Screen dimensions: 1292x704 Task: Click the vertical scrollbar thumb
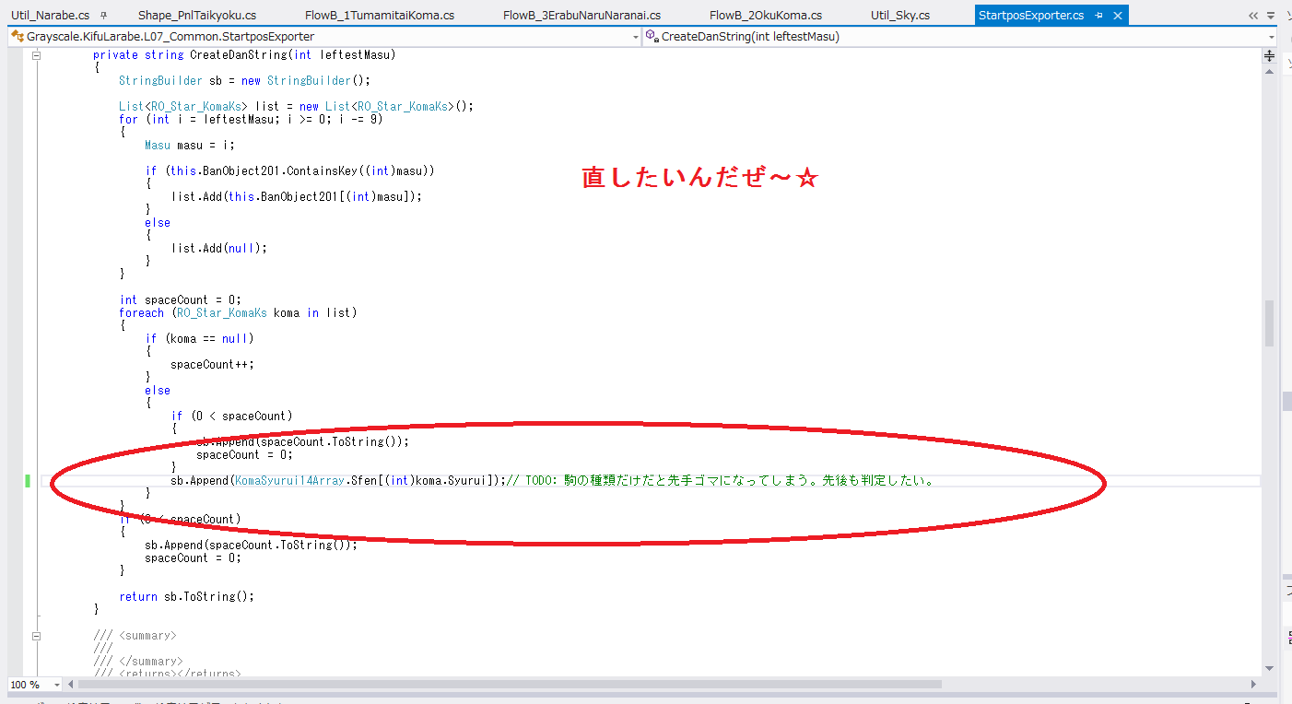coord(1269,323)
